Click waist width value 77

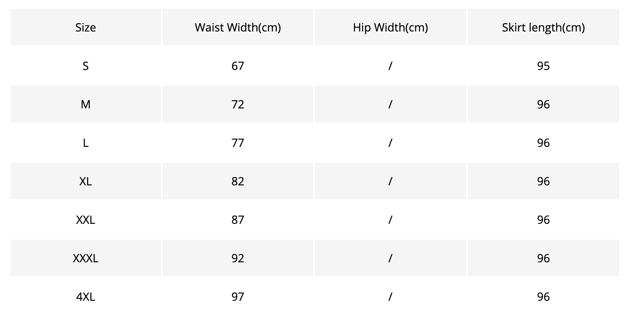tap(238, 143)
